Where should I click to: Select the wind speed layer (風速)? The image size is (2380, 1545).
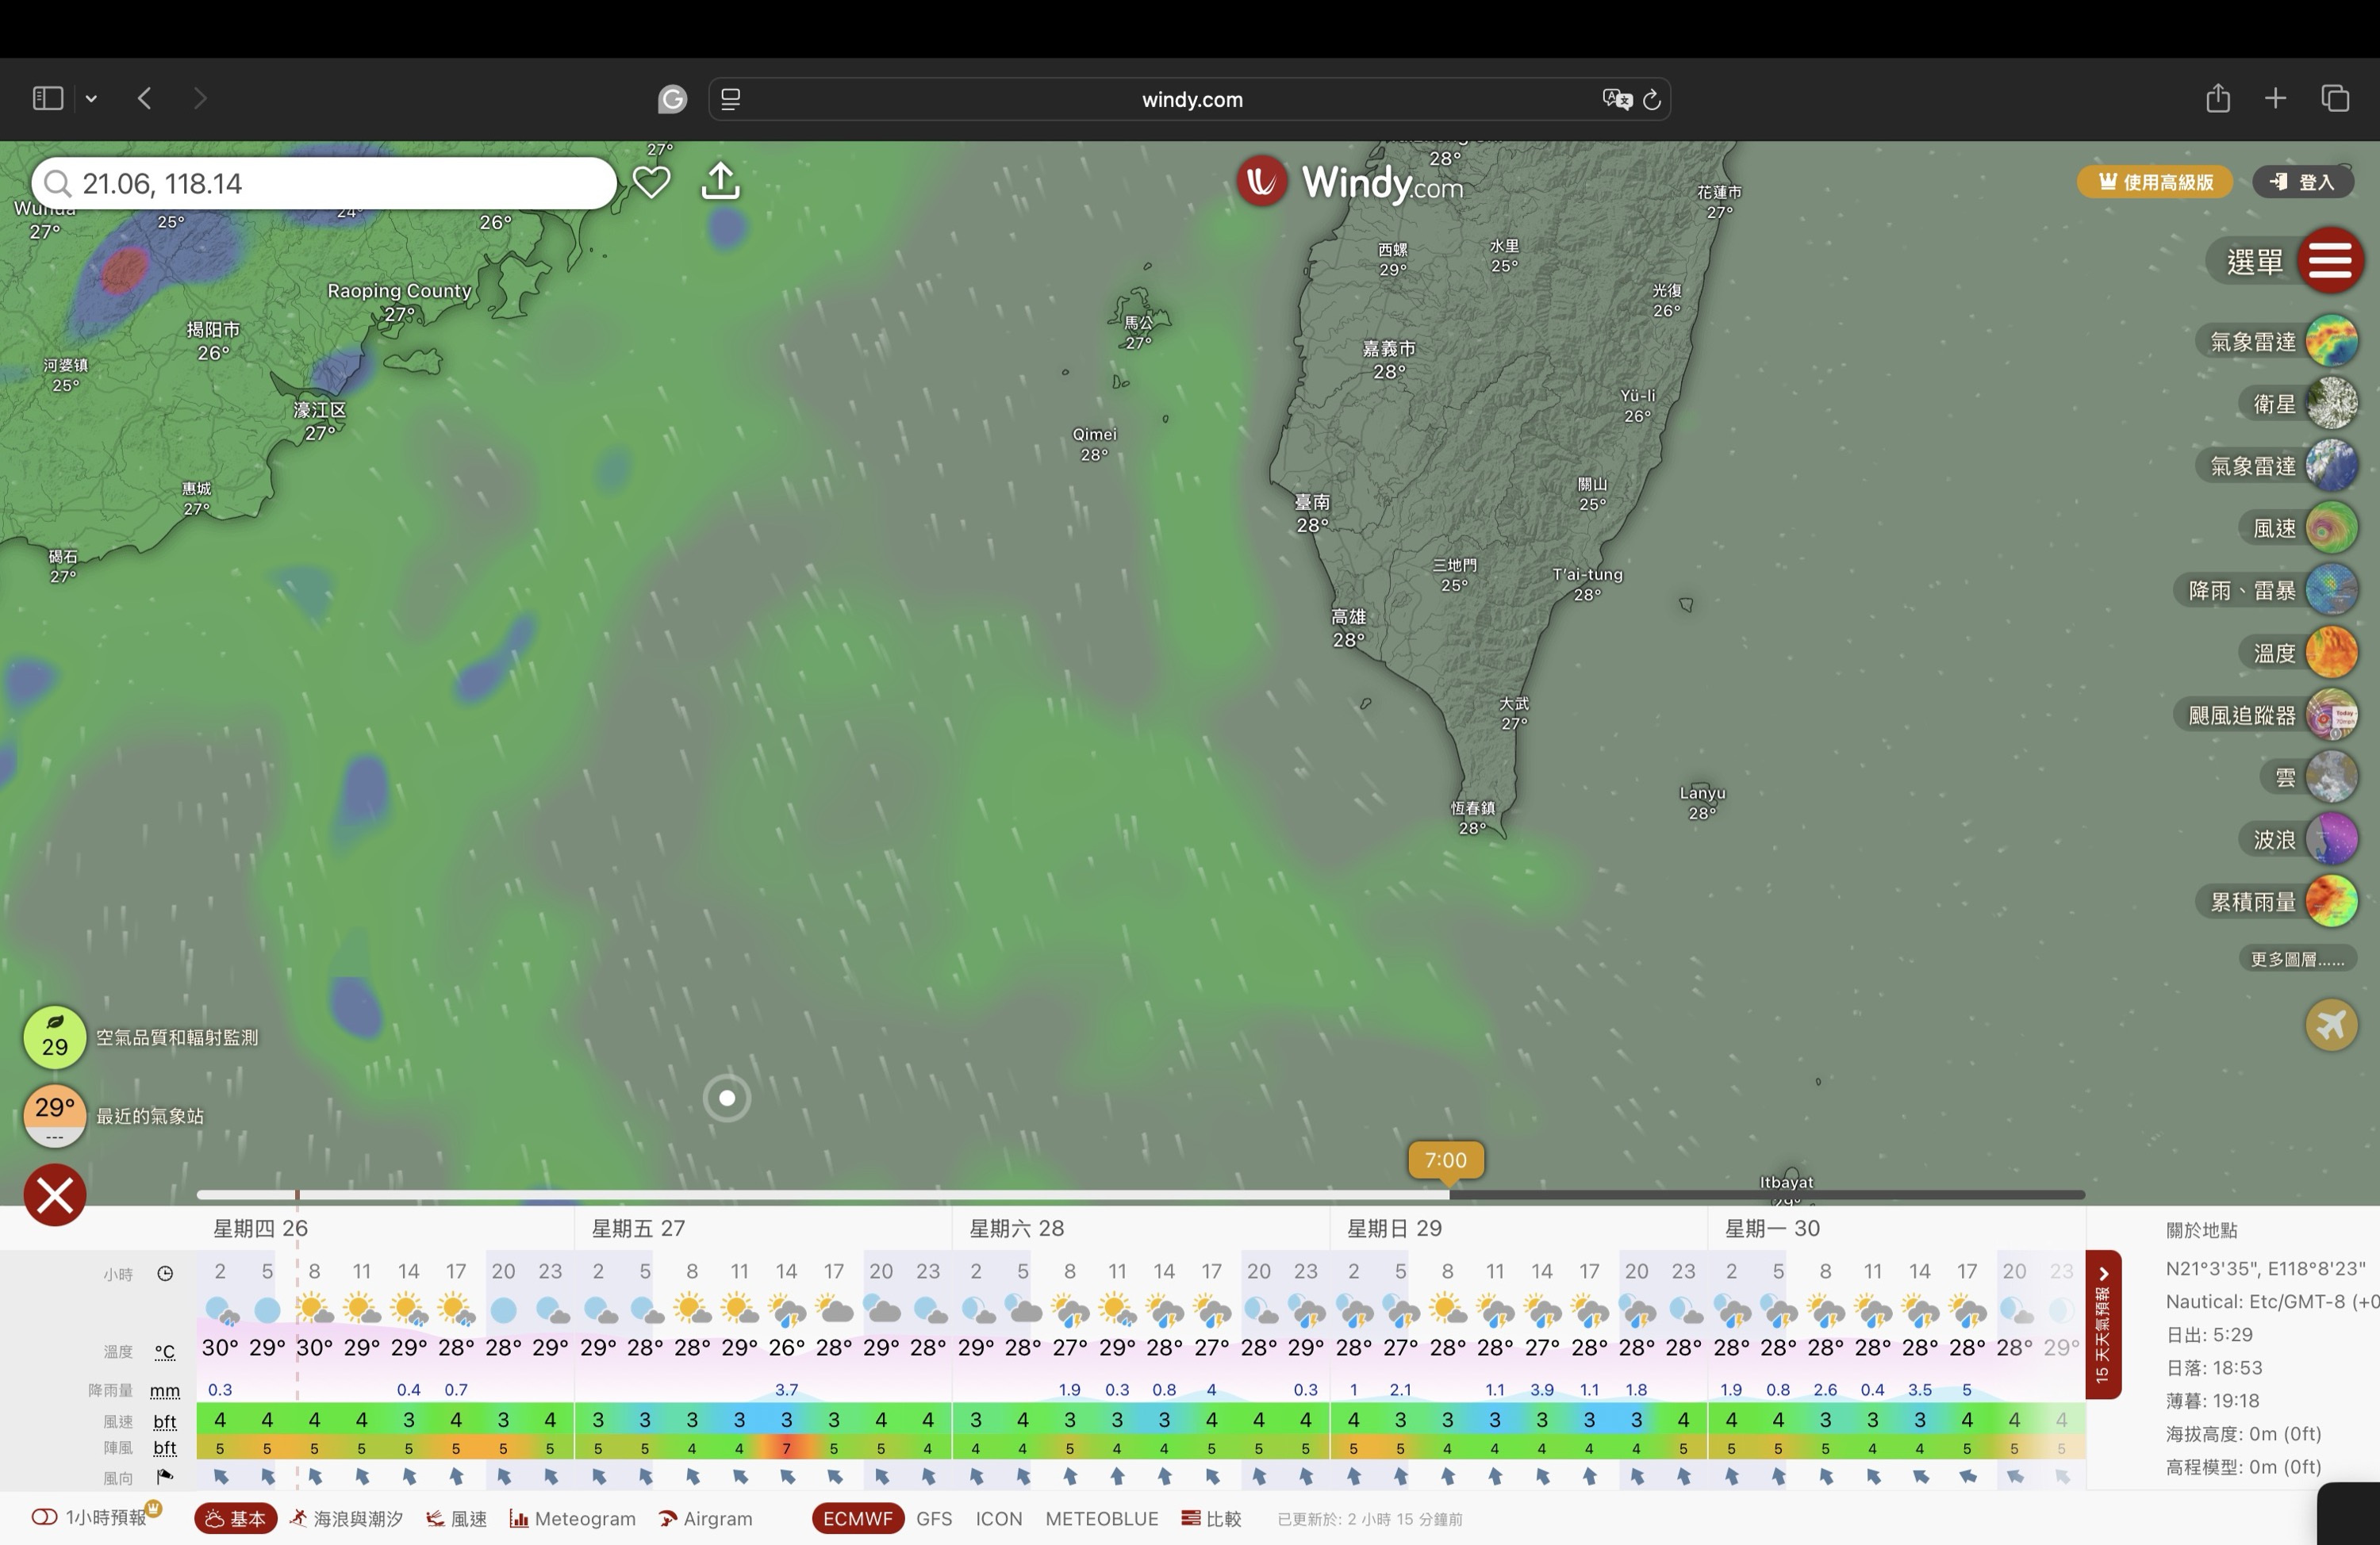click(x=2331, y=528)
